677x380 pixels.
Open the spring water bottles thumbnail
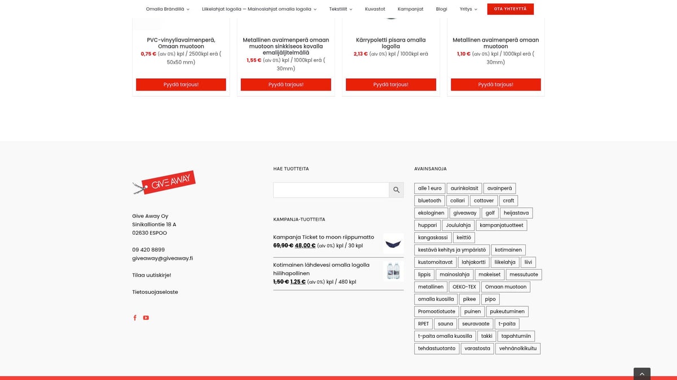pyautogui.click(x=393, y=271)
